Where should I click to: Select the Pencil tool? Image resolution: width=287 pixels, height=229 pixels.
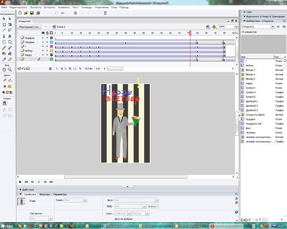(x=4, y=48)
